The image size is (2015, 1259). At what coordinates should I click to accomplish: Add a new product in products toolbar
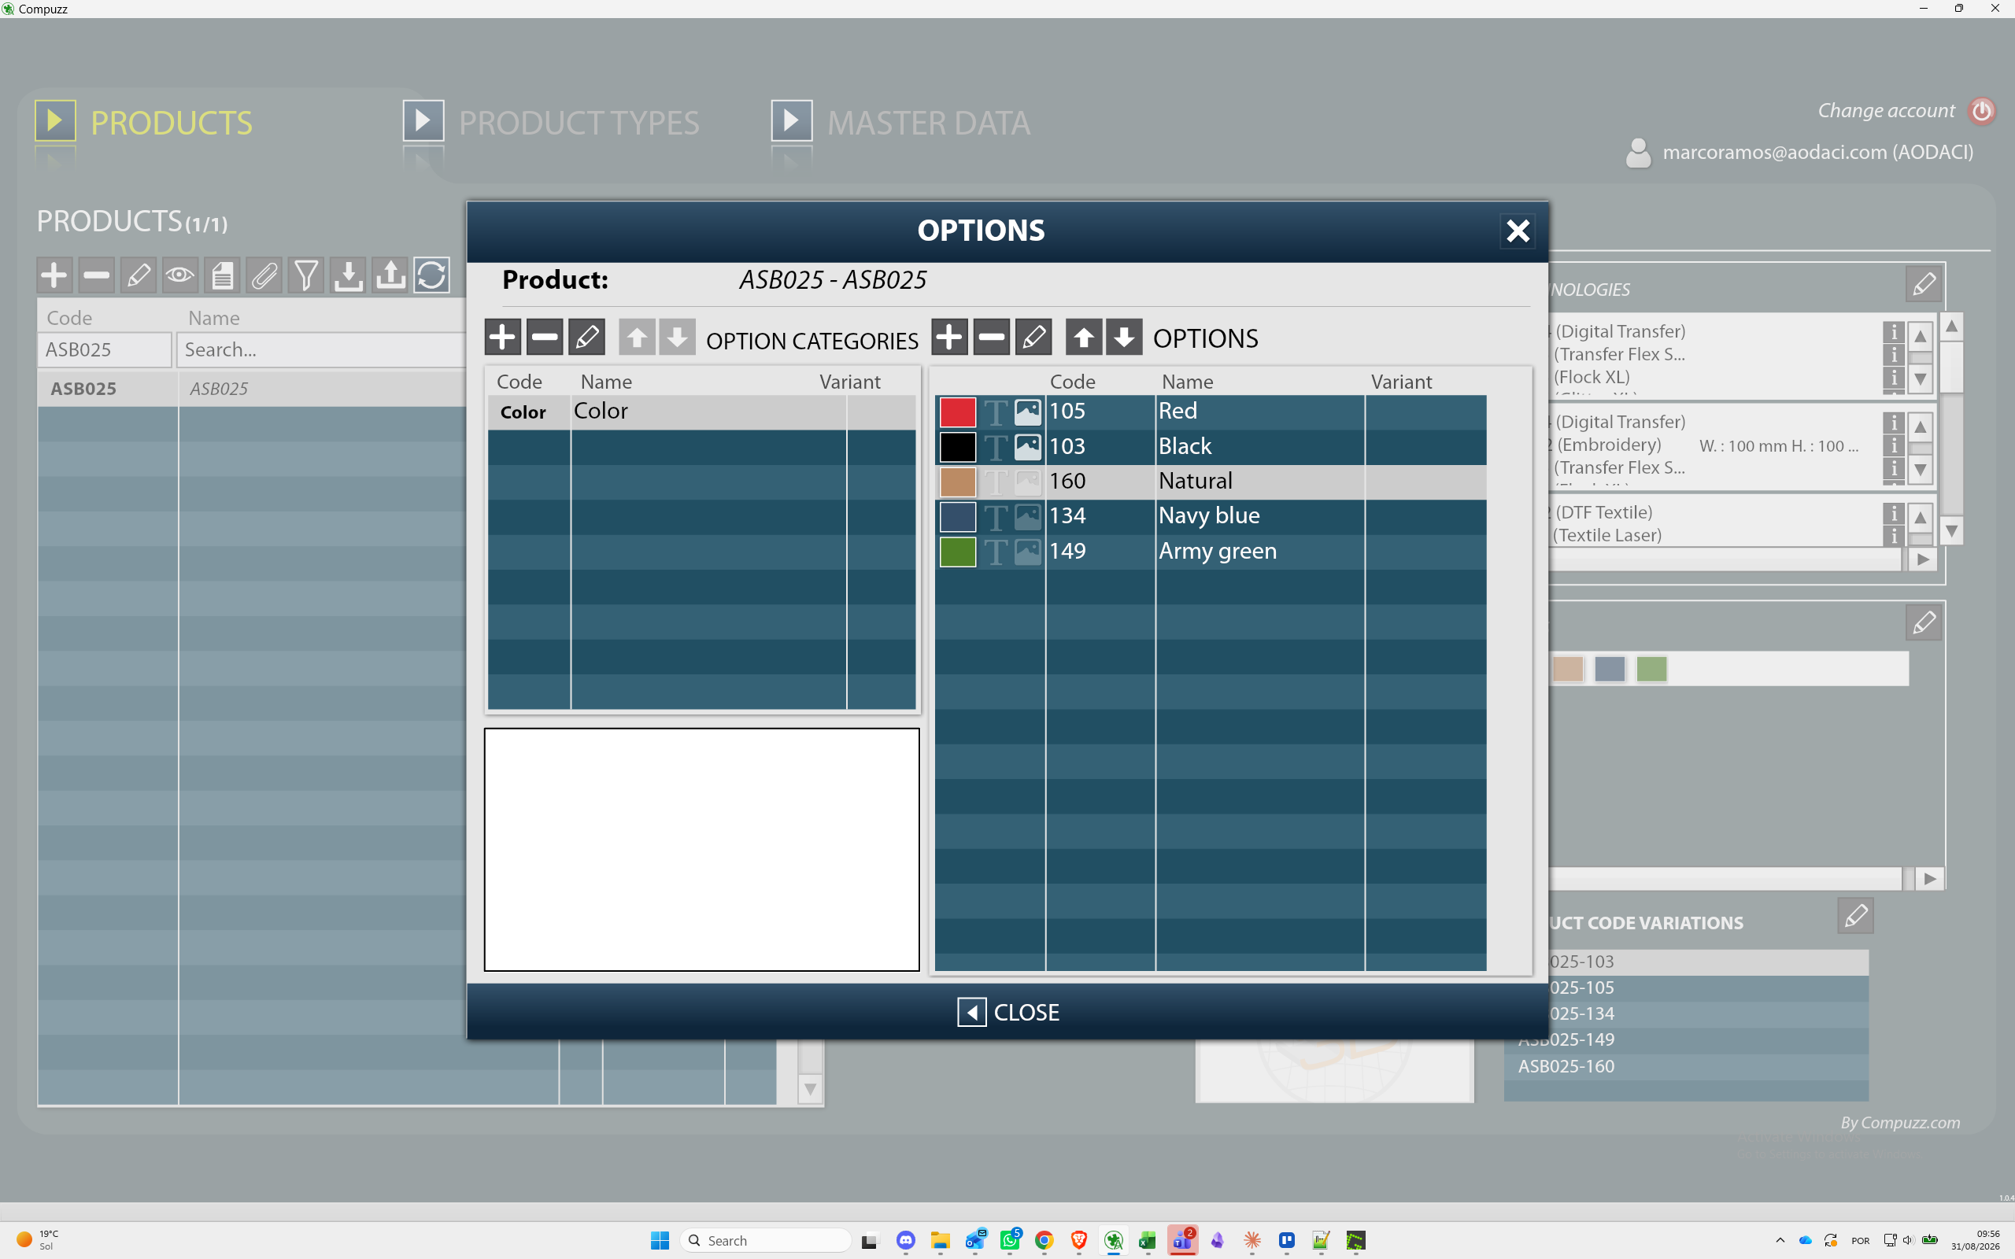[x=55, y=275]
